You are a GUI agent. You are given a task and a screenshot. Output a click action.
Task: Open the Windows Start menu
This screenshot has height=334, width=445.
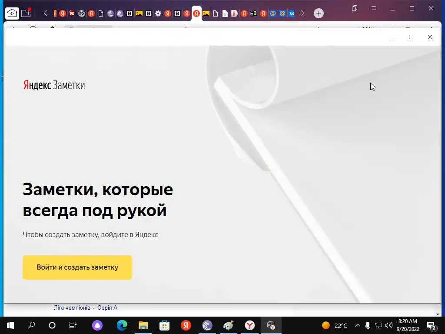click(x=10, y=325)
